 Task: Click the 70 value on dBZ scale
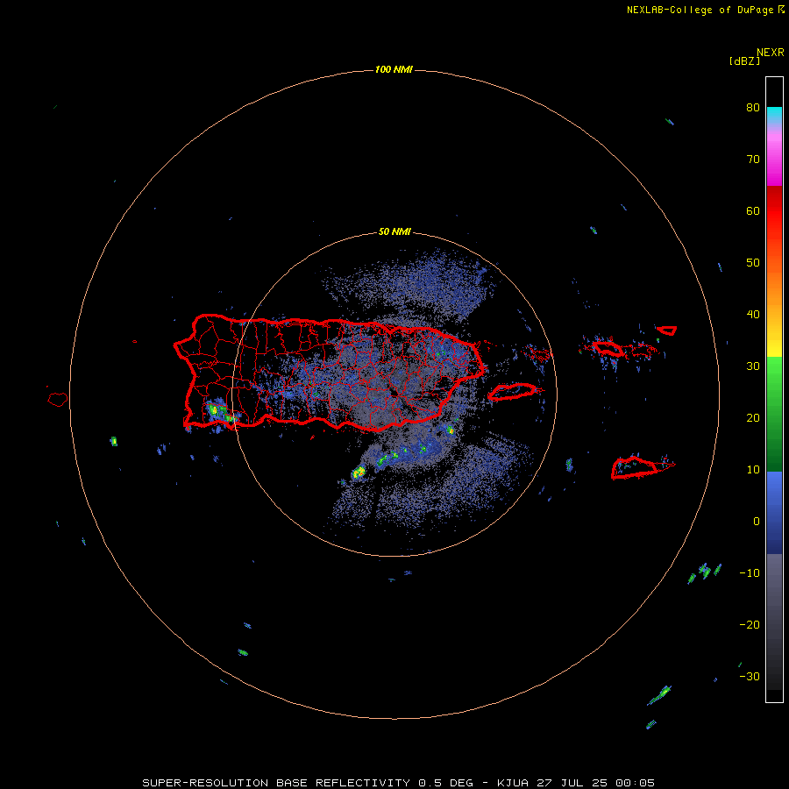[x=753, y=160]
